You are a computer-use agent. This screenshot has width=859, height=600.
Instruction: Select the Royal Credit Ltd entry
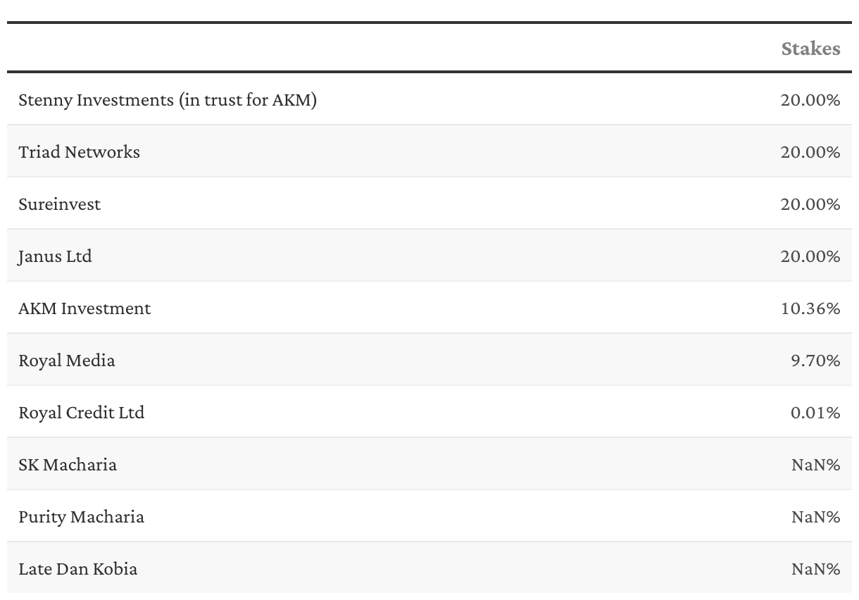tap(81, 413)
